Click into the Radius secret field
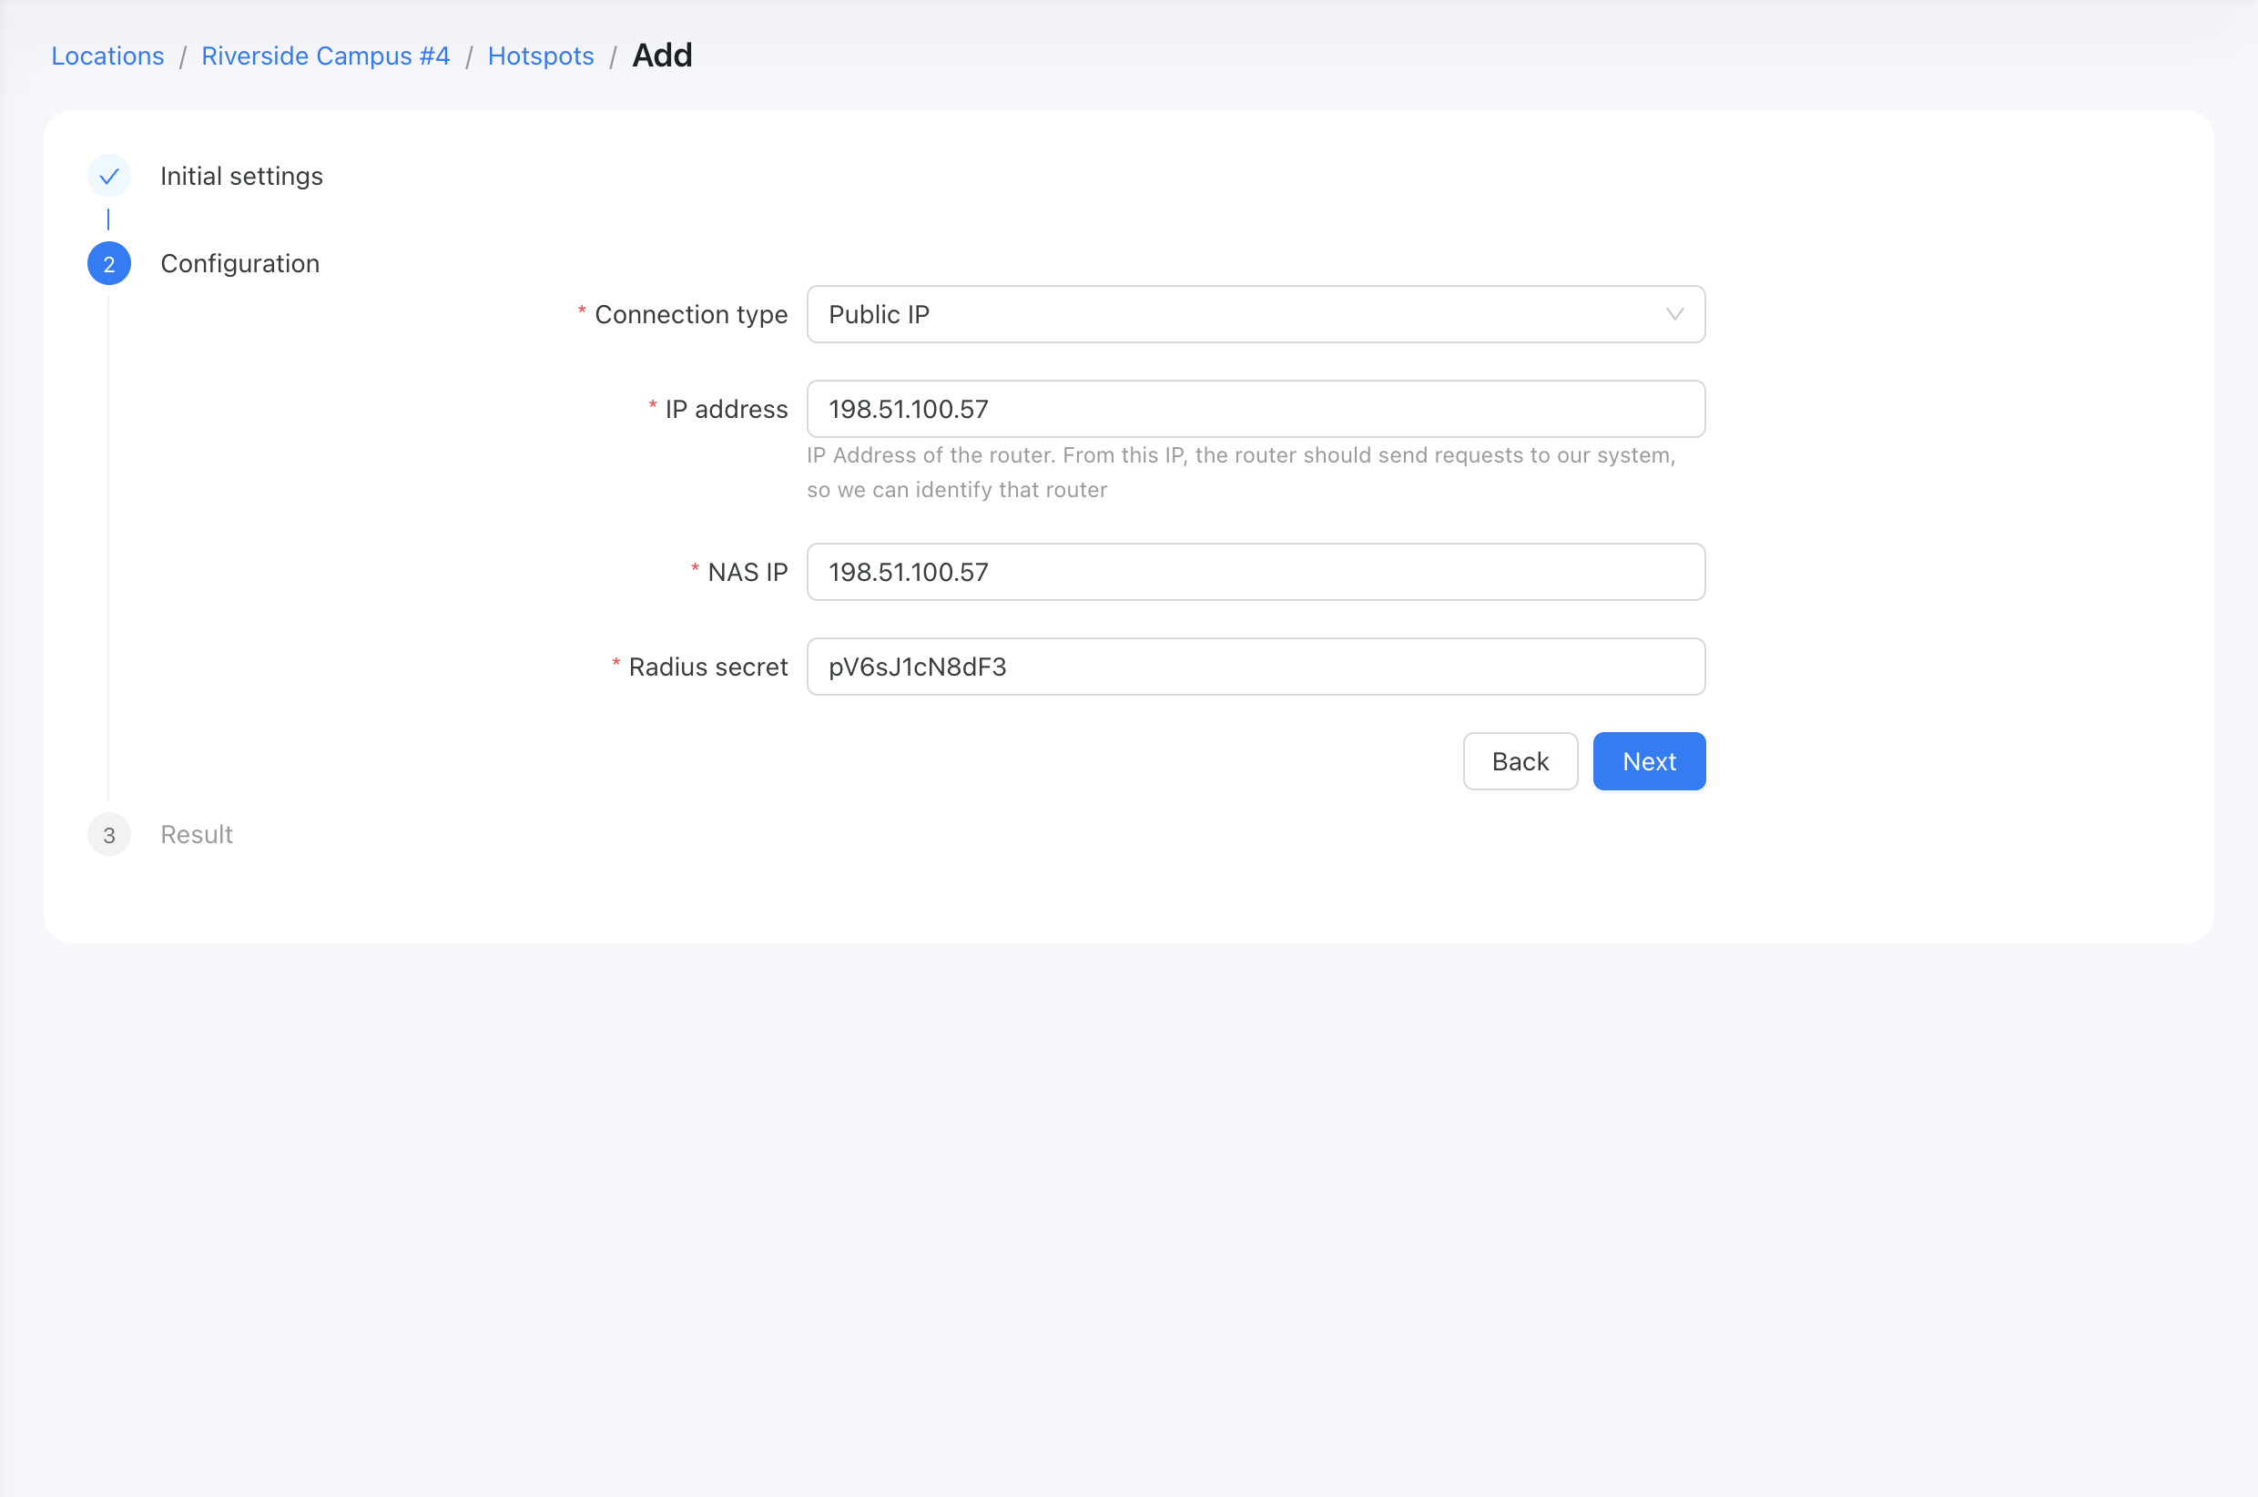The width and height of the screenshot is (2258, 1497). click(1256, 667)
